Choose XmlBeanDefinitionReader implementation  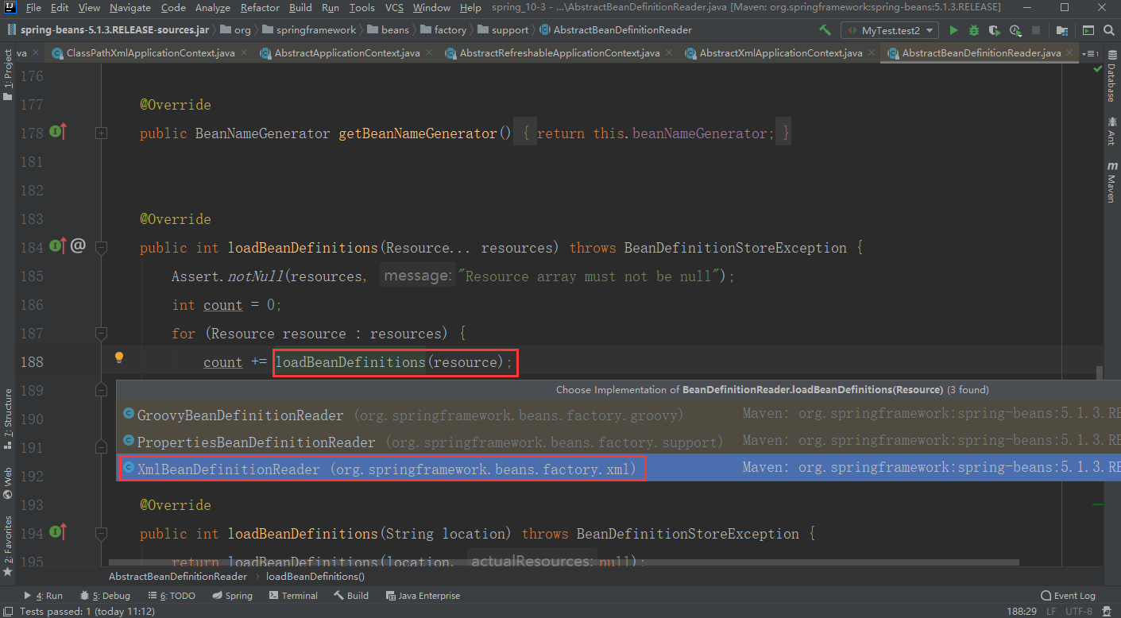pos(619,469)
